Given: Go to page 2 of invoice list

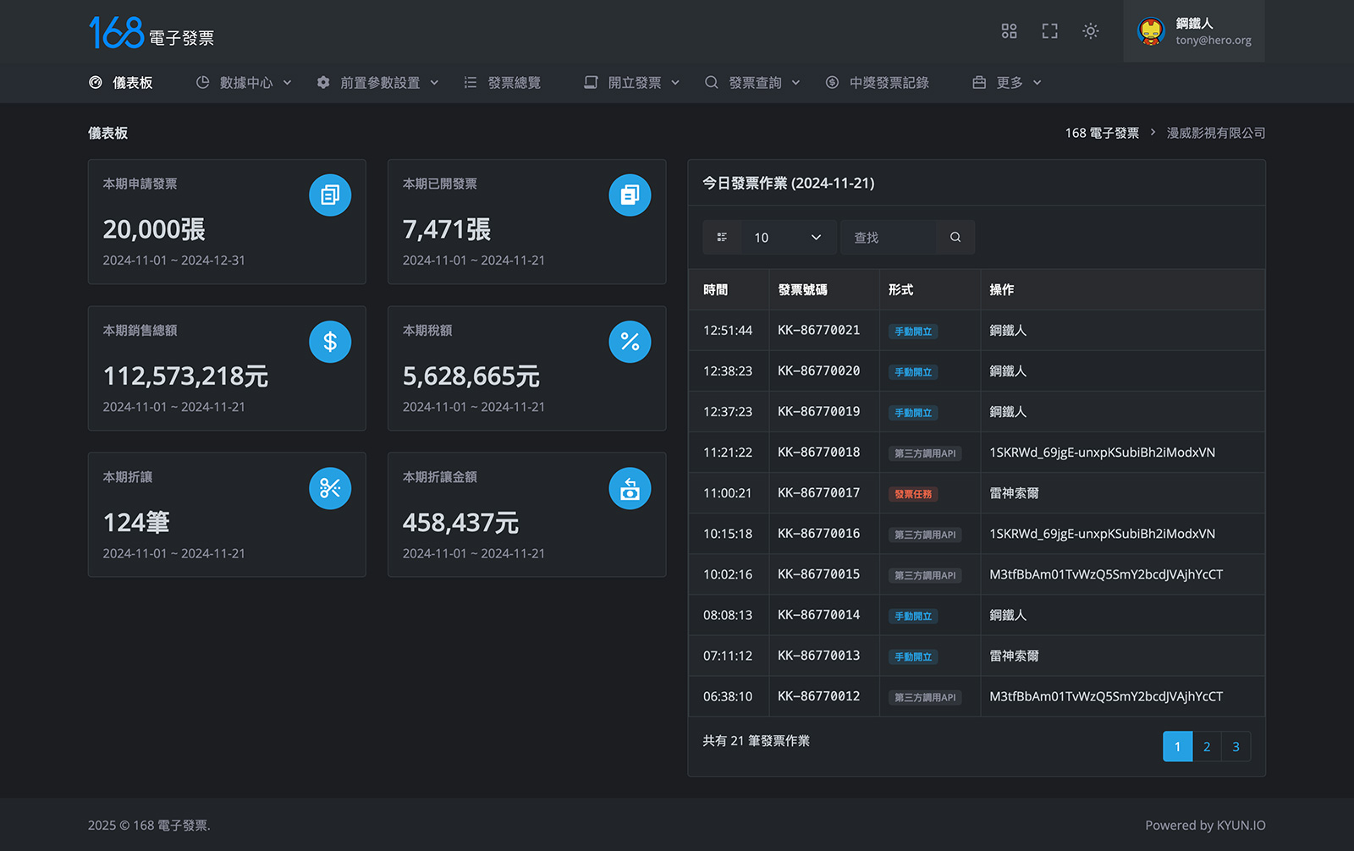Looking at the screenshot, I should 1207,747.
